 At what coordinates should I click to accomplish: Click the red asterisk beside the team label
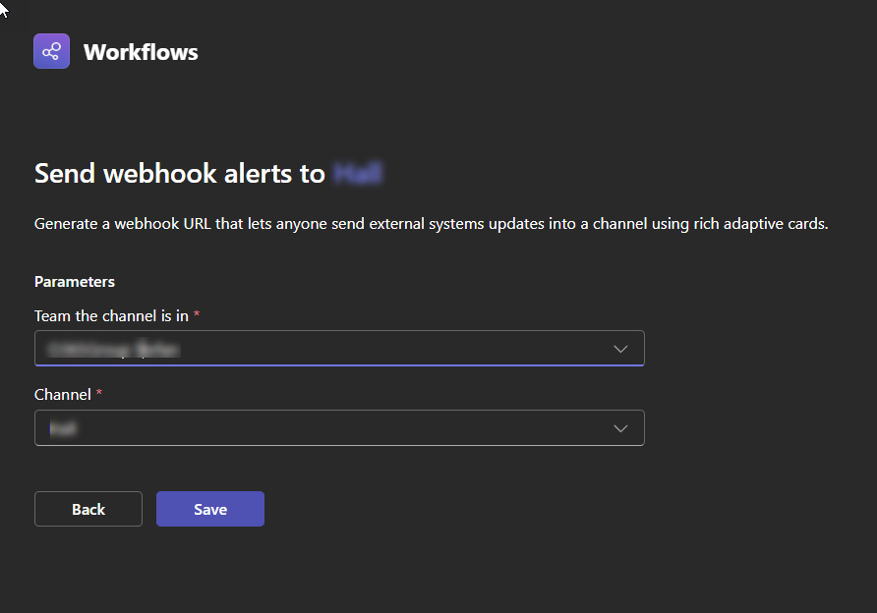(197, 315)
